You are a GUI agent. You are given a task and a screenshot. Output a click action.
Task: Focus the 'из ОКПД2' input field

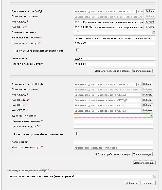(108, 111)
